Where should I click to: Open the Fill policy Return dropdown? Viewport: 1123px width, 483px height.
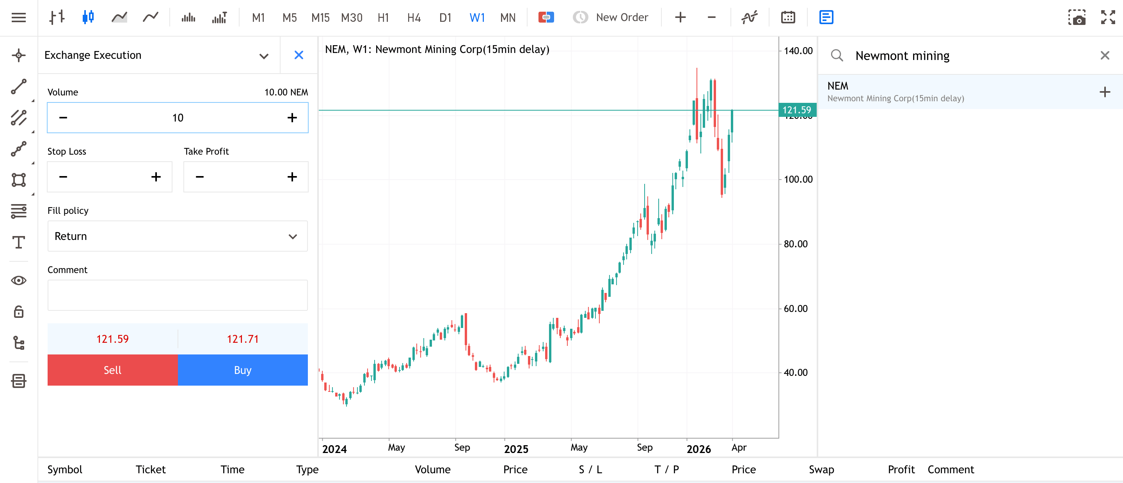point(178,236)
